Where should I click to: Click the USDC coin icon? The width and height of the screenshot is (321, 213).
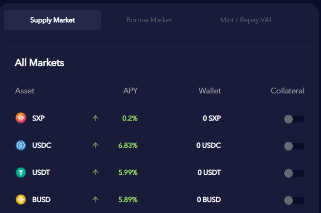21,145
